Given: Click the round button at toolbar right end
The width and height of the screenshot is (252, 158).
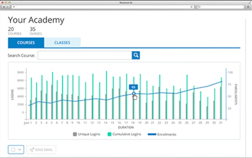Looking at the screenshot, I should [248, 7].
